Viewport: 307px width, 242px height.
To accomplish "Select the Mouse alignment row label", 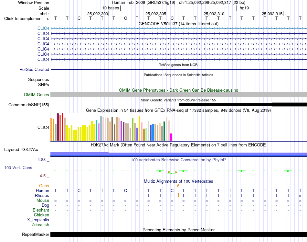I will [43, 201].
